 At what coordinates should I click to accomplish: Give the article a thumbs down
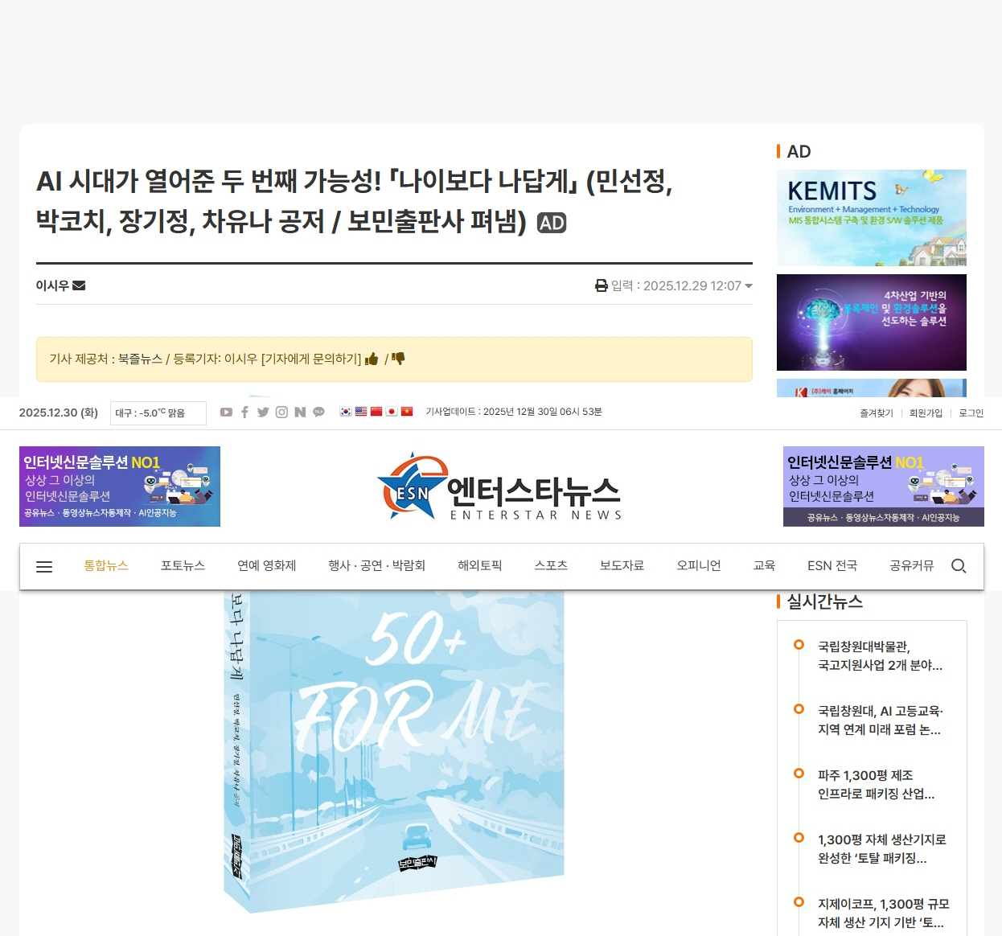tap(398, 359)
